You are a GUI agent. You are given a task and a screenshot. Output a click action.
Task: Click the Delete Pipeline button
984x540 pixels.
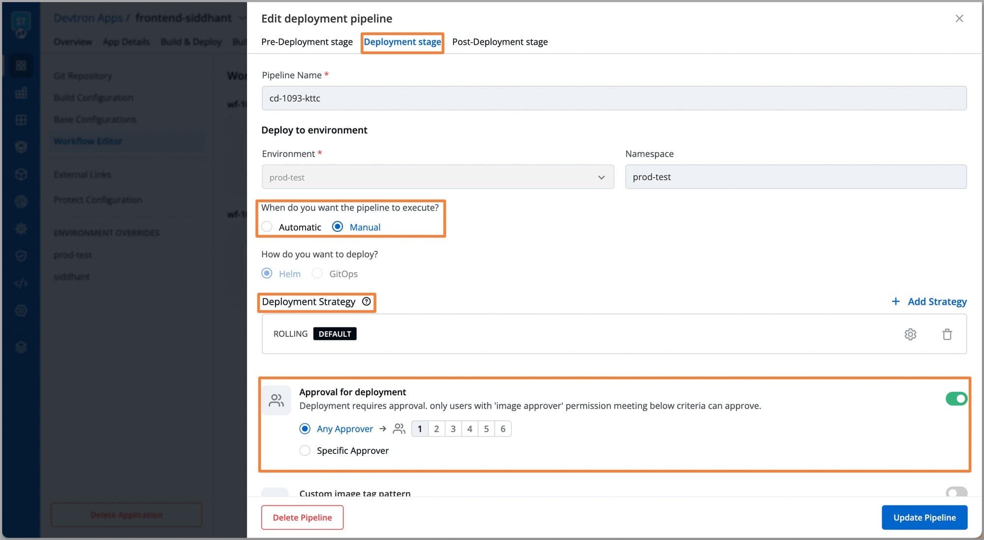point(302,517)
